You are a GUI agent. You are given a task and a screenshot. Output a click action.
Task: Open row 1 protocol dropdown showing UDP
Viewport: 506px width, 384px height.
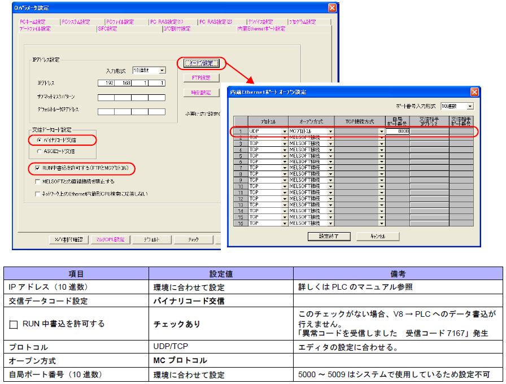284,131
